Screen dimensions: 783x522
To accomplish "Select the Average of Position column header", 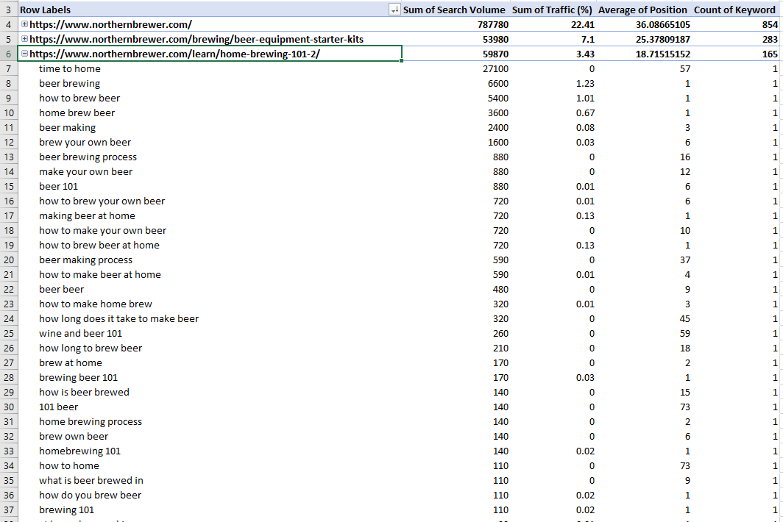I will (642, 10).
